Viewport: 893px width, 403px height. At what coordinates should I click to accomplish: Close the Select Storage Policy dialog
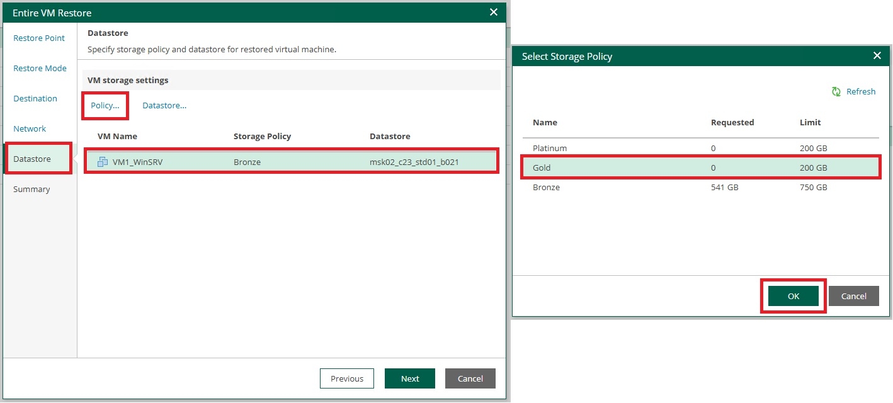pos(877,56)
